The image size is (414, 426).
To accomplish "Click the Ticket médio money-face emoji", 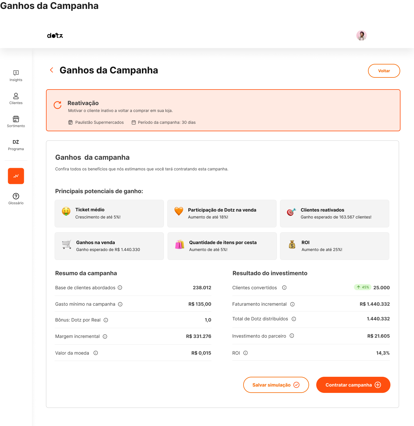I will pos(66,211).
